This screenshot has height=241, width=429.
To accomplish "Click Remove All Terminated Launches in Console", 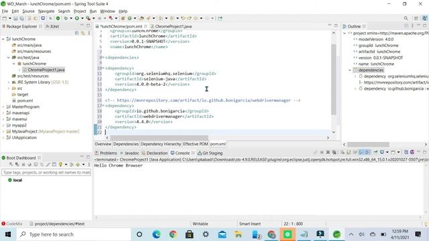I will click(x=334, y=152).
